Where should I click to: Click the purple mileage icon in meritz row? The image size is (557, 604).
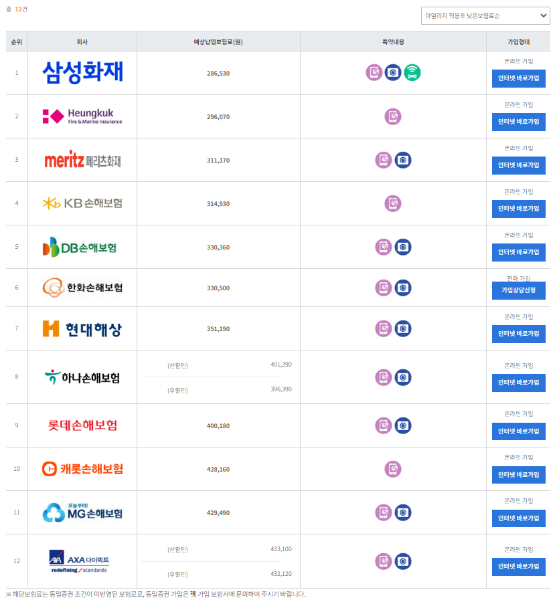(x=384, y=160)
